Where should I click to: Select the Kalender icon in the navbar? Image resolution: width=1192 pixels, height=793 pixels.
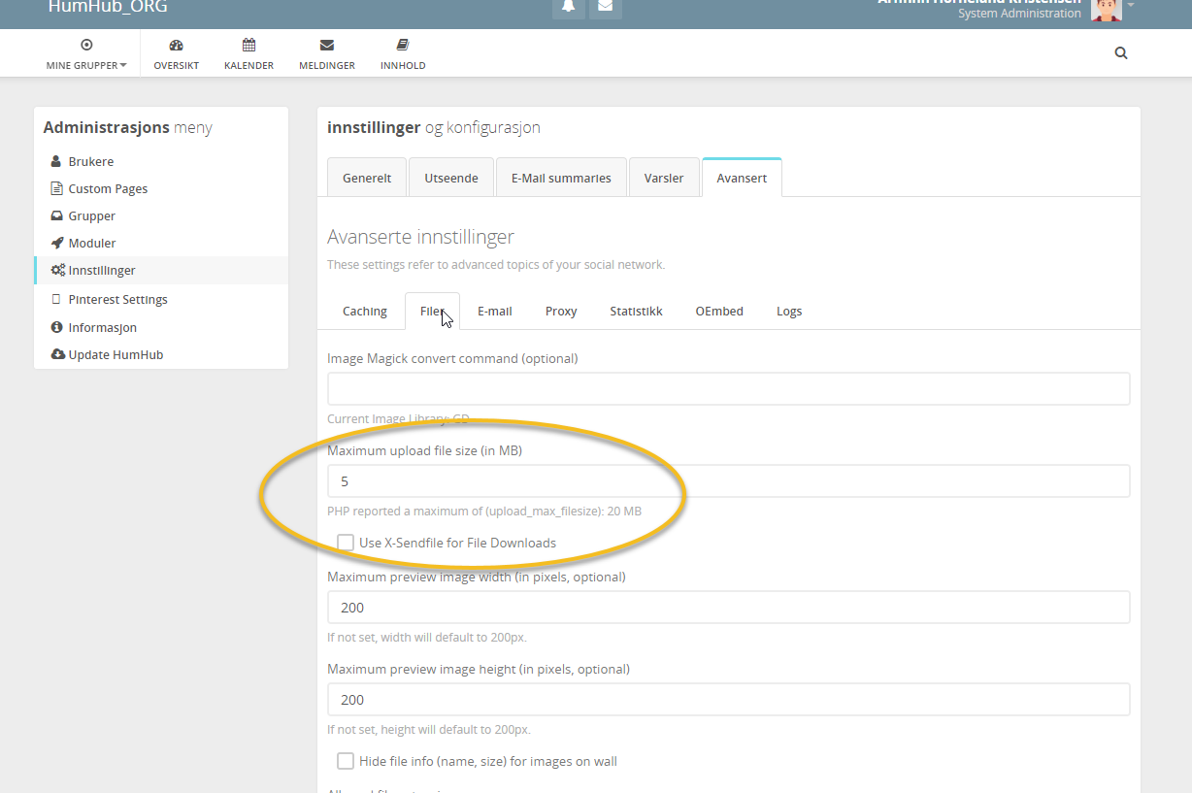pyautogui.click(x=248, y=52)
